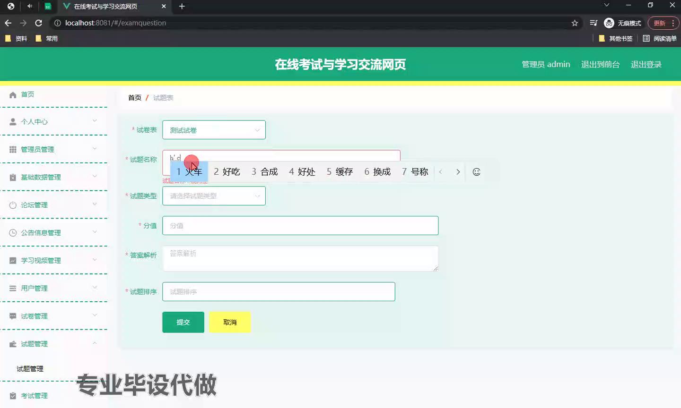Click the yellow 取消 button

pyautogui.click(x=230, y=322)
